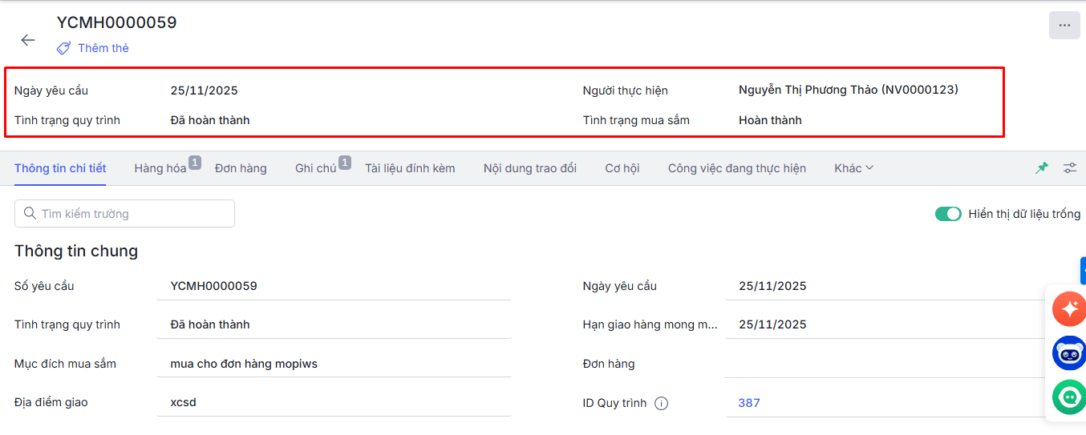Click the back arrow icon
Image resolution: width=1086 pixels, height=435 pixels.
[28, 40]
